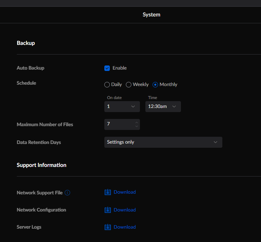Click the Maximum Number of Files input field

[118, 124]
